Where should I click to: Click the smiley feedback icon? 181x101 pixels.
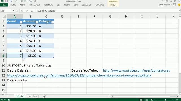point(179,5)
